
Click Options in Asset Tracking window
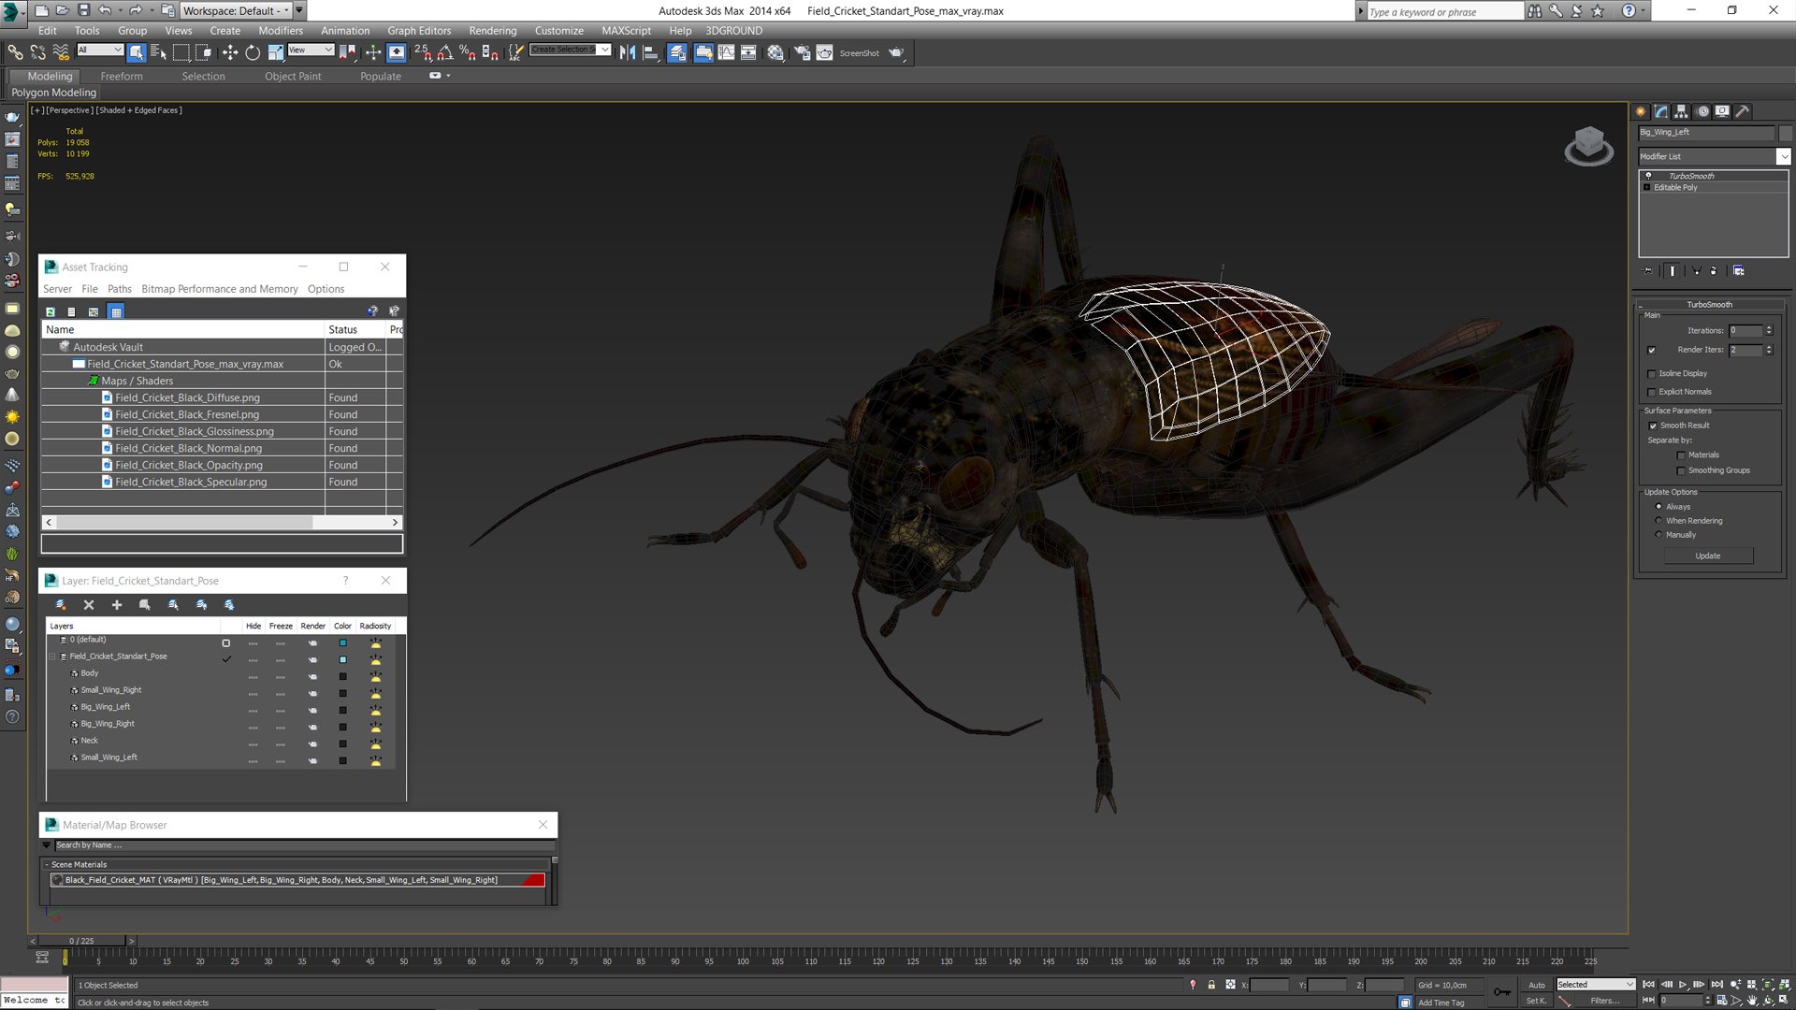coord(326,289)
